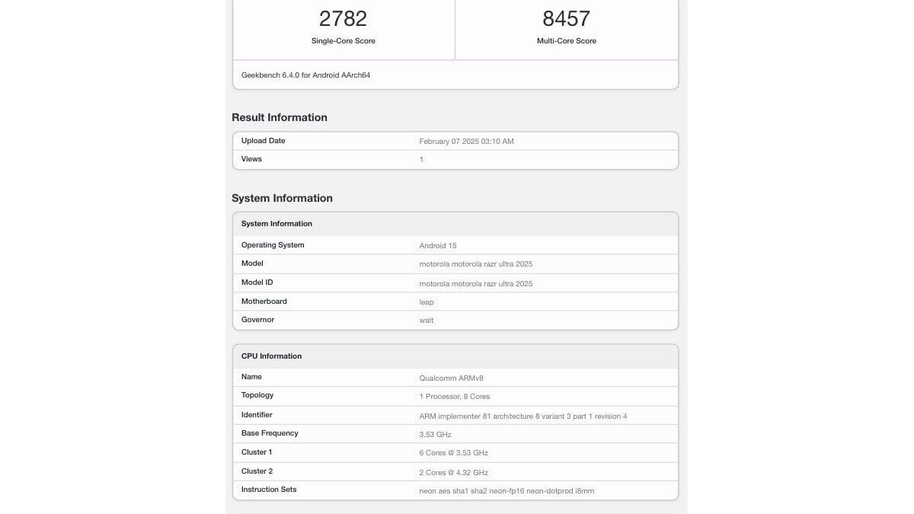This screenshot has height=514, width=914.
Task: Select the Motherboard row showing leap
Action: (x=455, y=301)
